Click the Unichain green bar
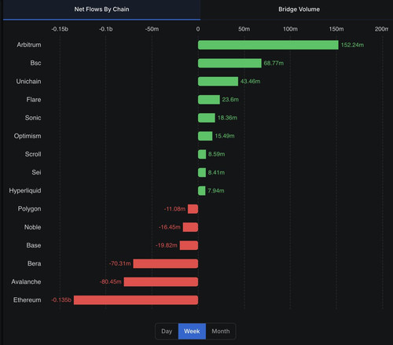 [x=218, y=81]
